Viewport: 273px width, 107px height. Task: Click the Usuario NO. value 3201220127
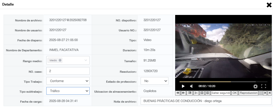[152, 30]
